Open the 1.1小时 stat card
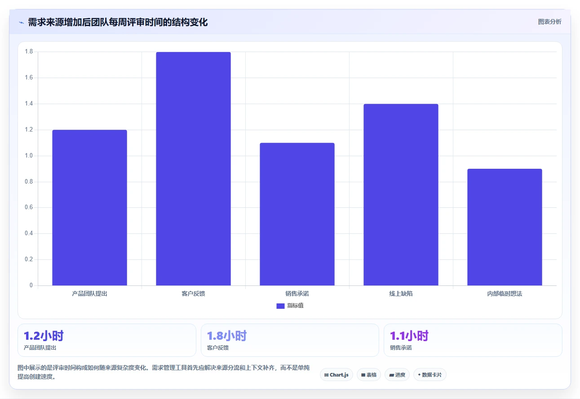This screenshot has height=399, width=580. pyautogui.click(x=473, y=340)
